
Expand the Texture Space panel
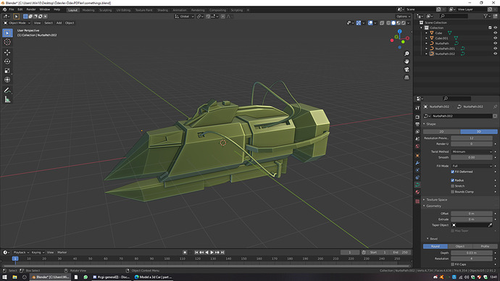pos(436,200)
